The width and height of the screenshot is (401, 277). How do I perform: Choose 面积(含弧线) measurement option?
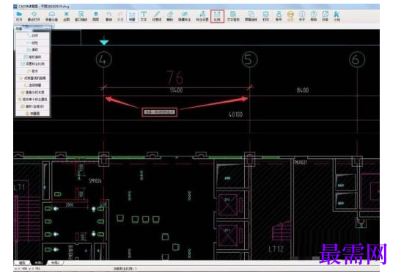point(32,106)
